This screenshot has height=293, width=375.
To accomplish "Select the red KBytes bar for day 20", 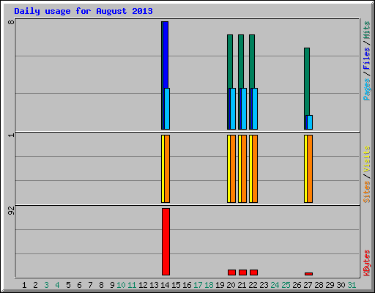I will (x=231, y=272).
